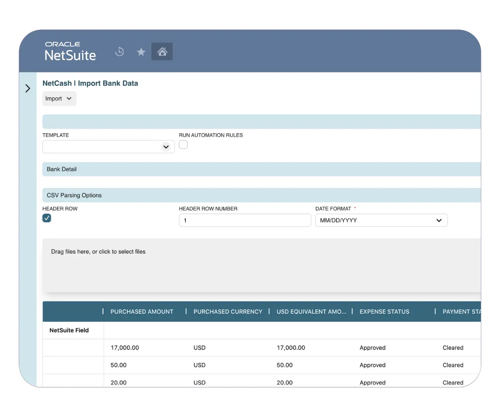Open the recent records history icon

click(x=120, y=51)
